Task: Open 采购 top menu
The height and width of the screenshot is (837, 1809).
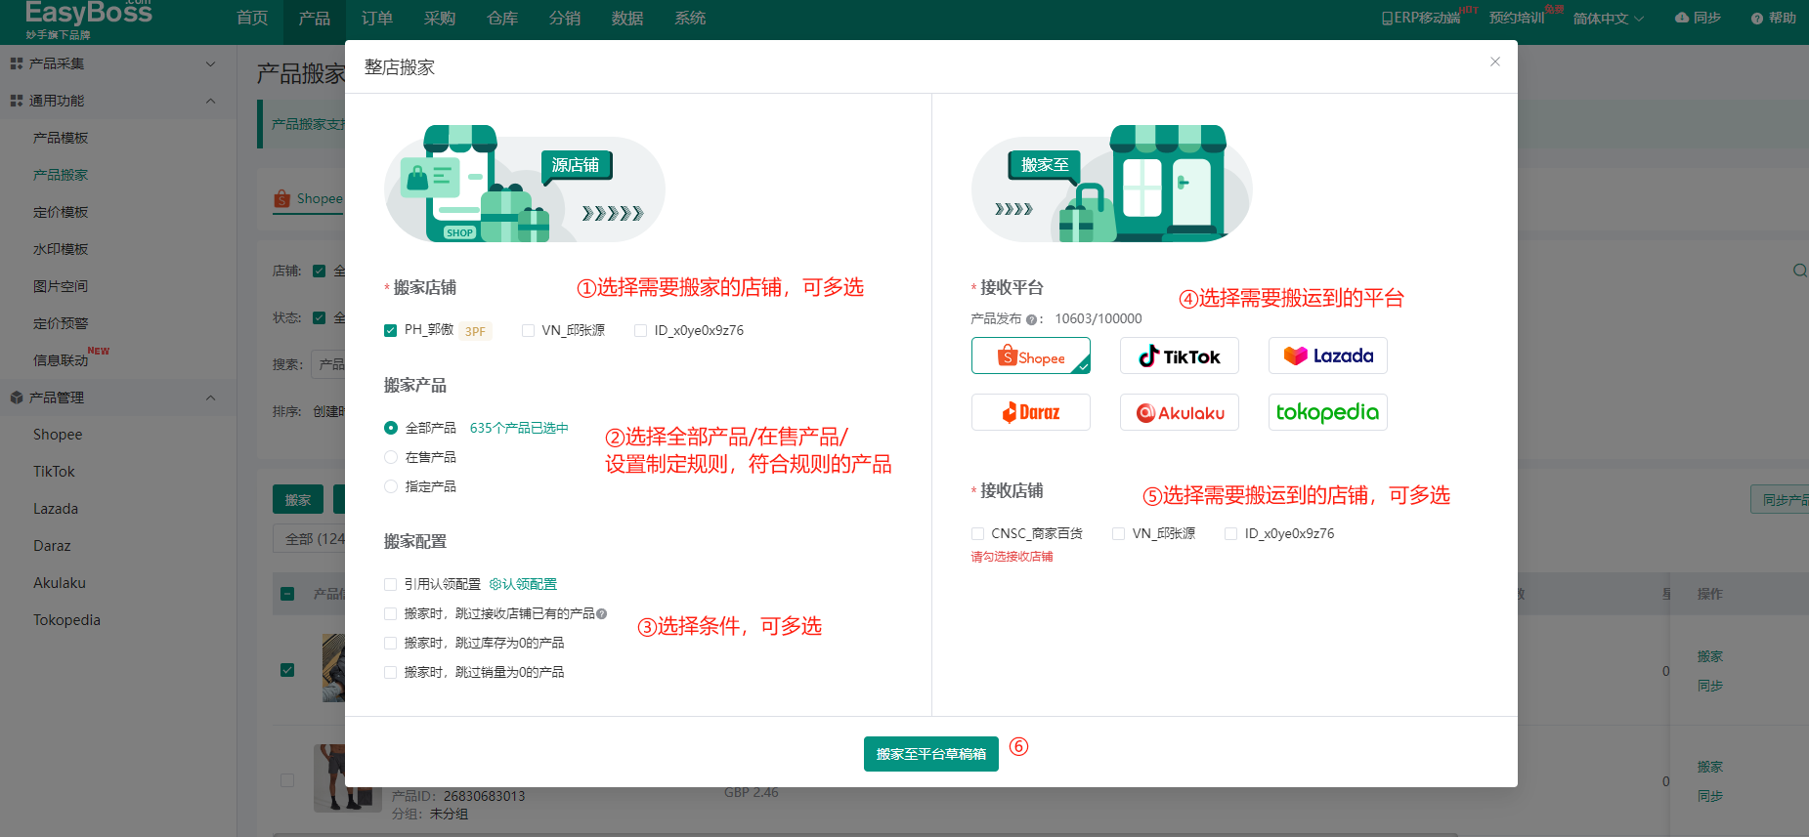Action: tap(440, 18)
